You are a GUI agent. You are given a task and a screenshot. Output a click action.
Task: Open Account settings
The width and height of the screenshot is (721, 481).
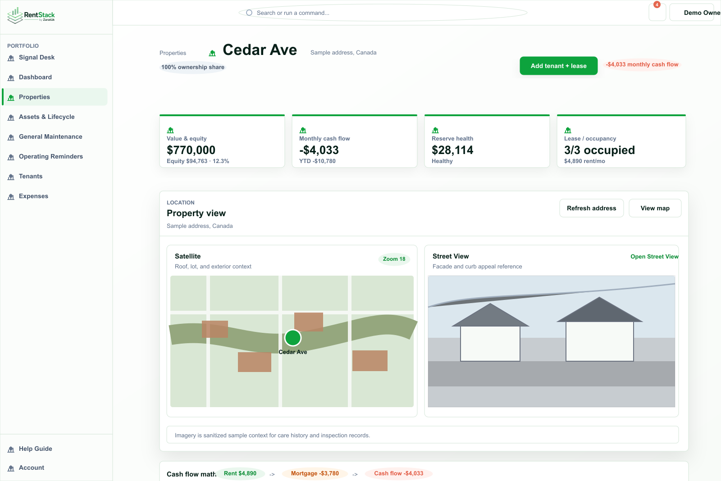(x=55, y=467)
